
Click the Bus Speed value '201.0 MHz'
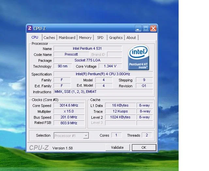[x=69, y=117]
